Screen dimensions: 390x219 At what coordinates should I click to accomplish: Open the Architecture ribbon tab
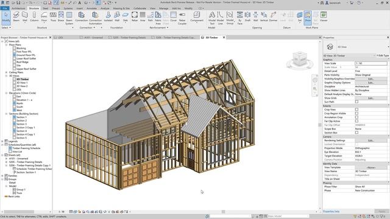coord(18,8)
